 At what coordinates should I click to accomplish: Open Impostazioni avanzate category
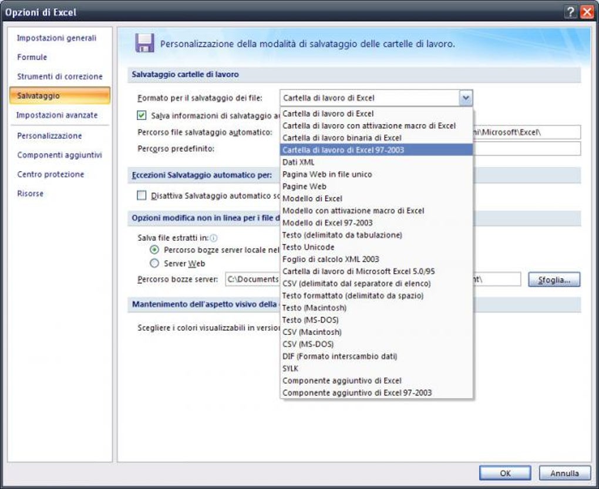coord(57,115)
